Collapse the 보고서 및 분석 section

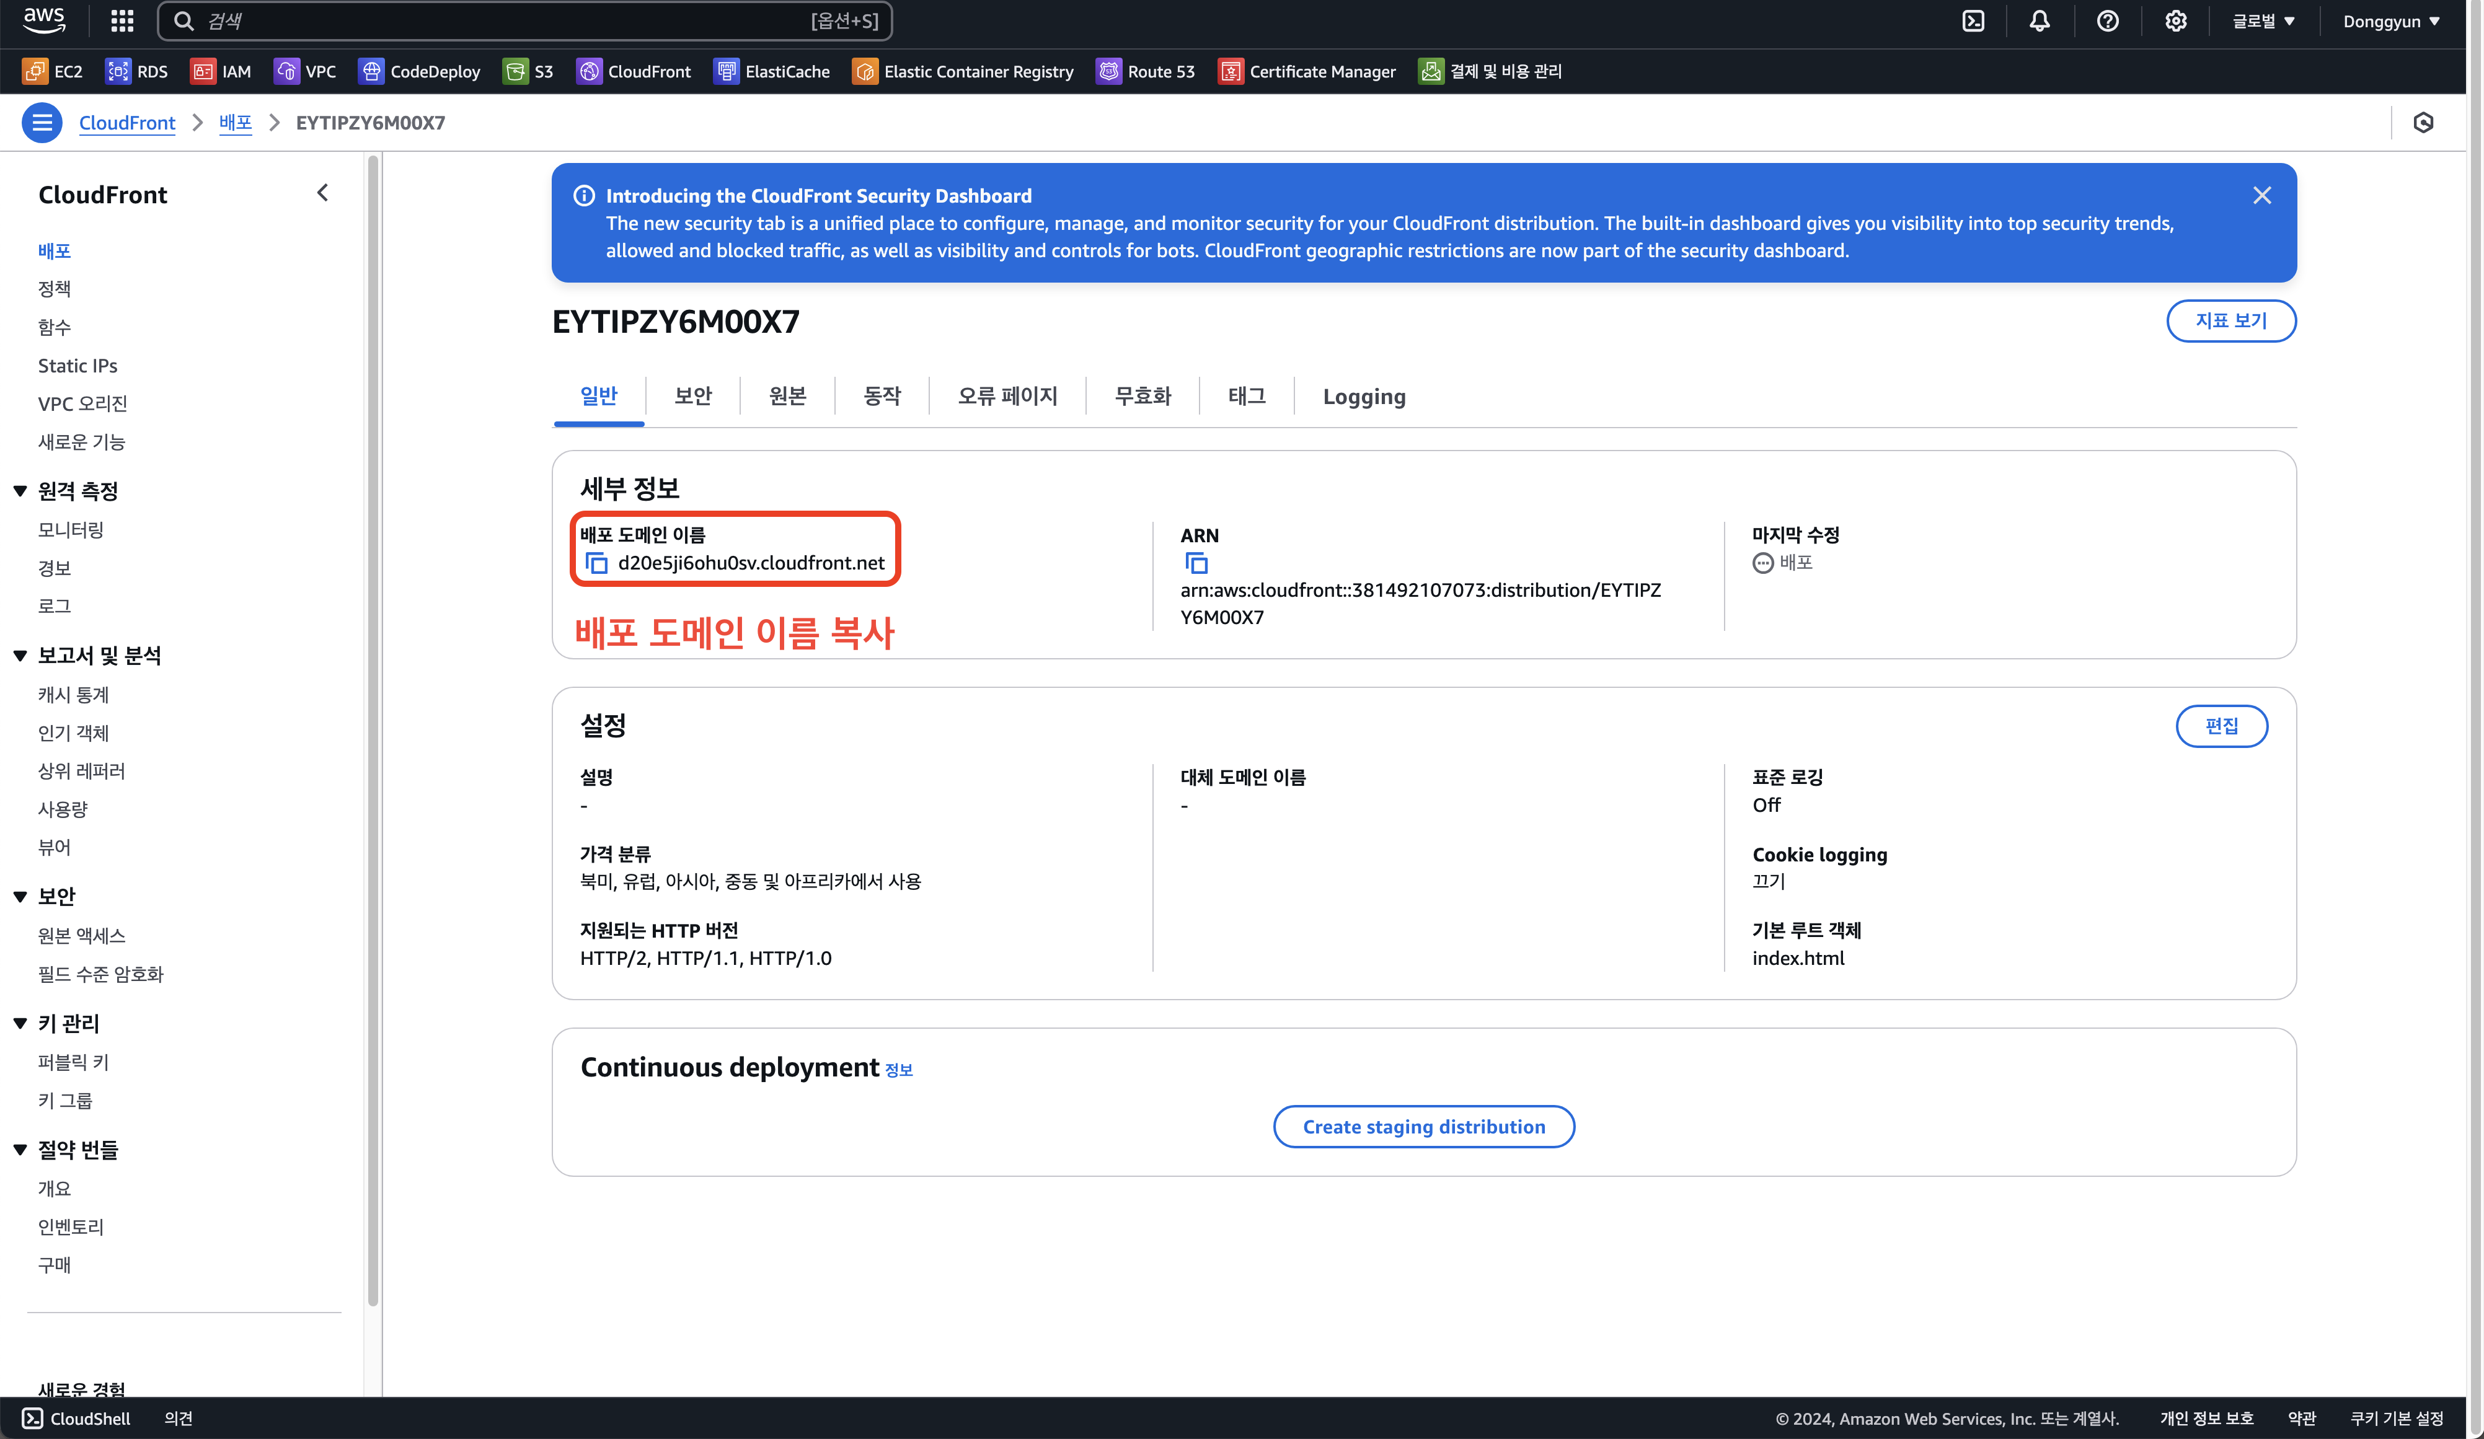tap(20, 656)
